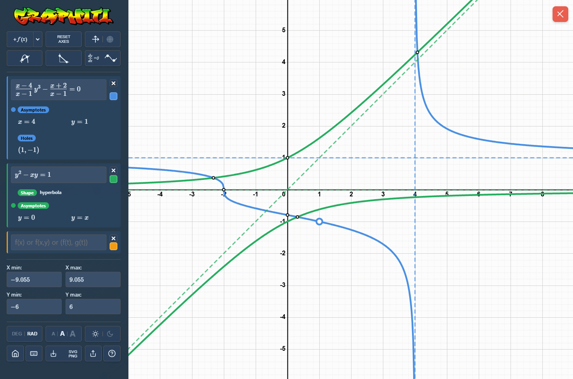Image resolution: width=573 pixels, height=379 pixels.
Task: Switch angle mode to DEG
Action: pyautogui.click(x=17, y=334)
